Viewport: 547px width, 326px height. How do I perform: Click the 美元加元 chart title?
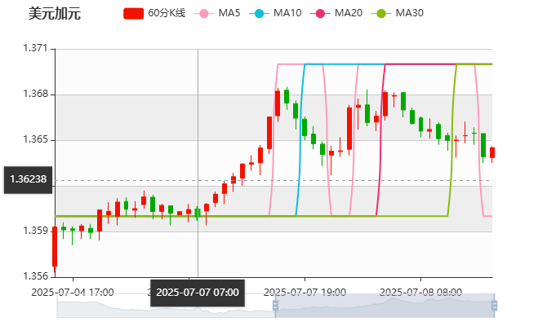(x=55, y=14)
